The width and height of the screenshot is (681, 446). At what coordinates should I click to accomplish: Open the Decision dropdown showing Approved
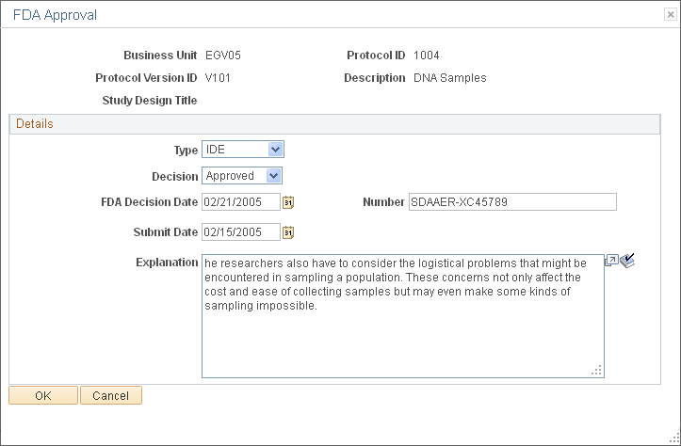tap(242, 176)
